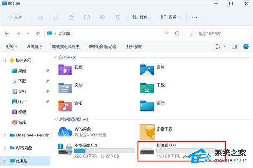
Task: Open the 组织 menu
Action: click(x=12, y=46)
